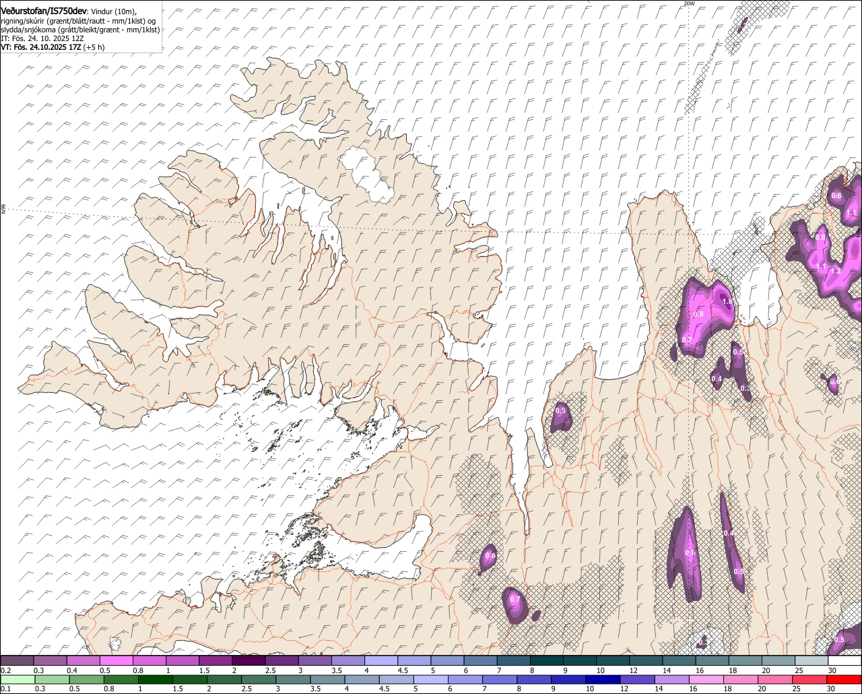The image size is (862, 694).
Task: Pick the bright pink 0.5–0.8 snow legend swatch
Action: 117,660
